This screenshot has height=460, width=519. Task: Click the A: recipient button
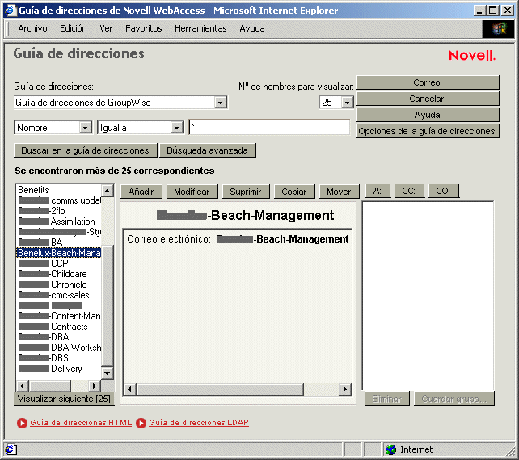[378, 191]
